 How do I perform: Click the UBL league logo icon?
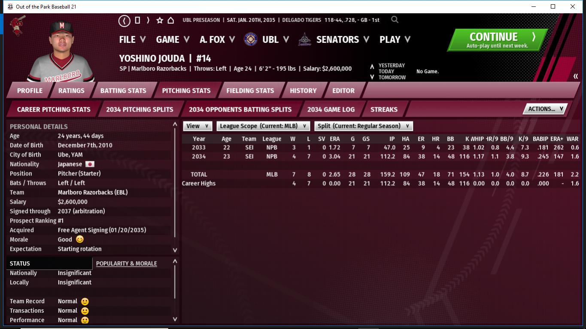[x=251, y=39]
